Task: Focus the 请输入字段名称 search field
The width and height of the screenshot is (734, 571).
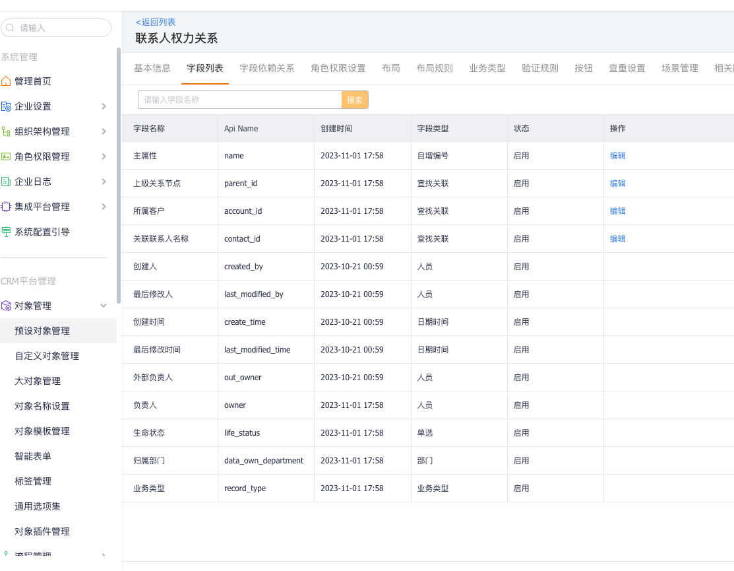Action: [x=239, y=100]
